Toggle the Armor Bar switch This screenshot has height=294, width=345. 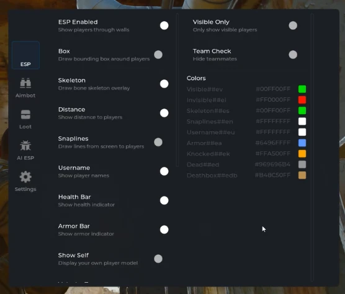[164, 229]
